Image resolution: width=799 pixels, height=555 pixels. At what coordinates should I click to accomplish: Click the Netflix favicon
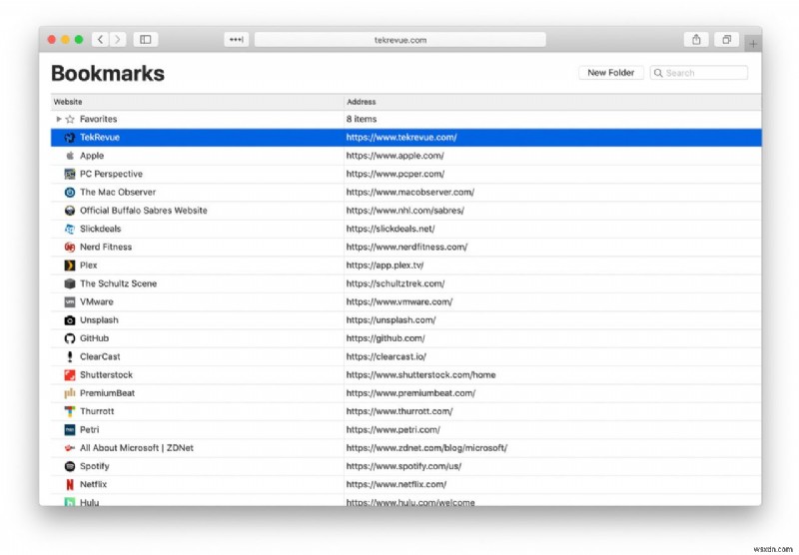tap(70, 485)
